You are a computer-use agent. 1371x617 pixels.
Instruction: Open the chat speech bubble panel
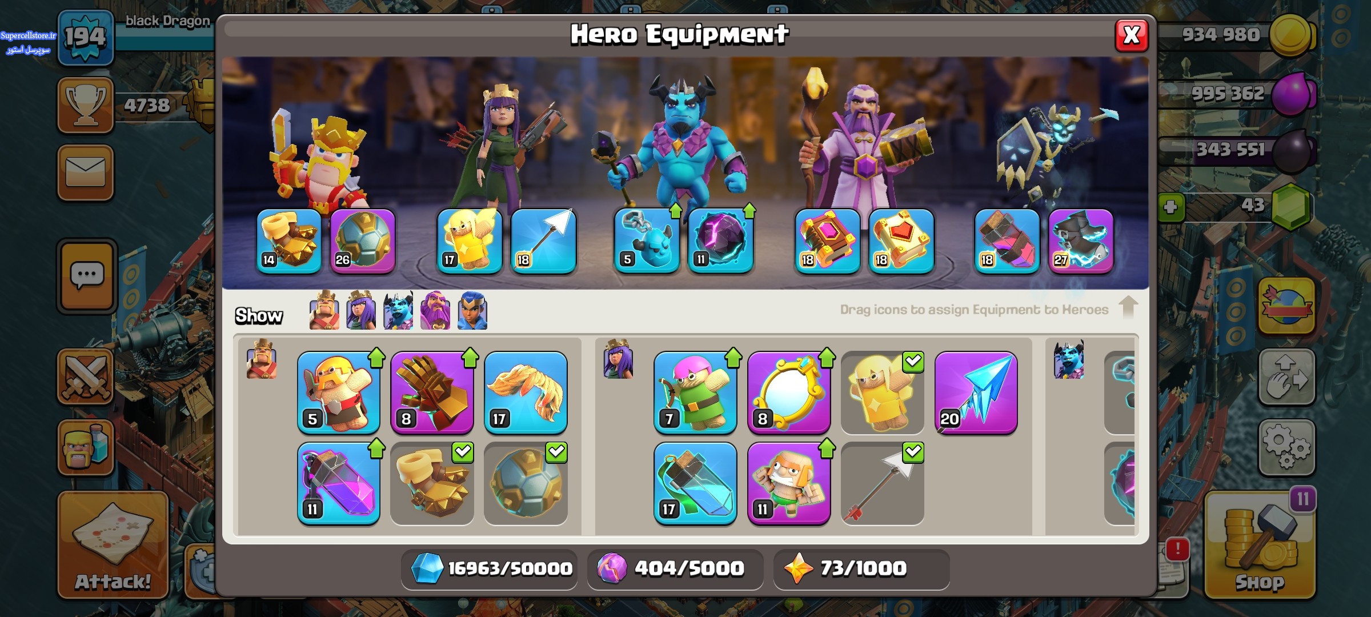(x=87, y=276)
